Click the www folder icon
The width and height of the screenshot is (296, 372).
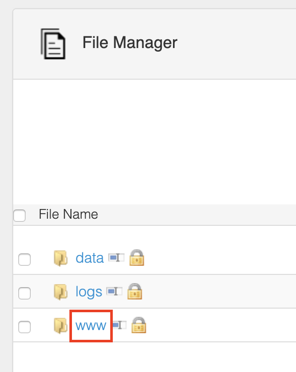click(x=61, y=325)
